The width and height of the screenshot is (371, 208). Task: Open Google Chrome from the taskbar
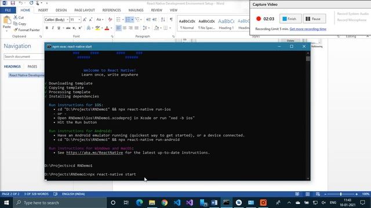[x=165, y=203]
